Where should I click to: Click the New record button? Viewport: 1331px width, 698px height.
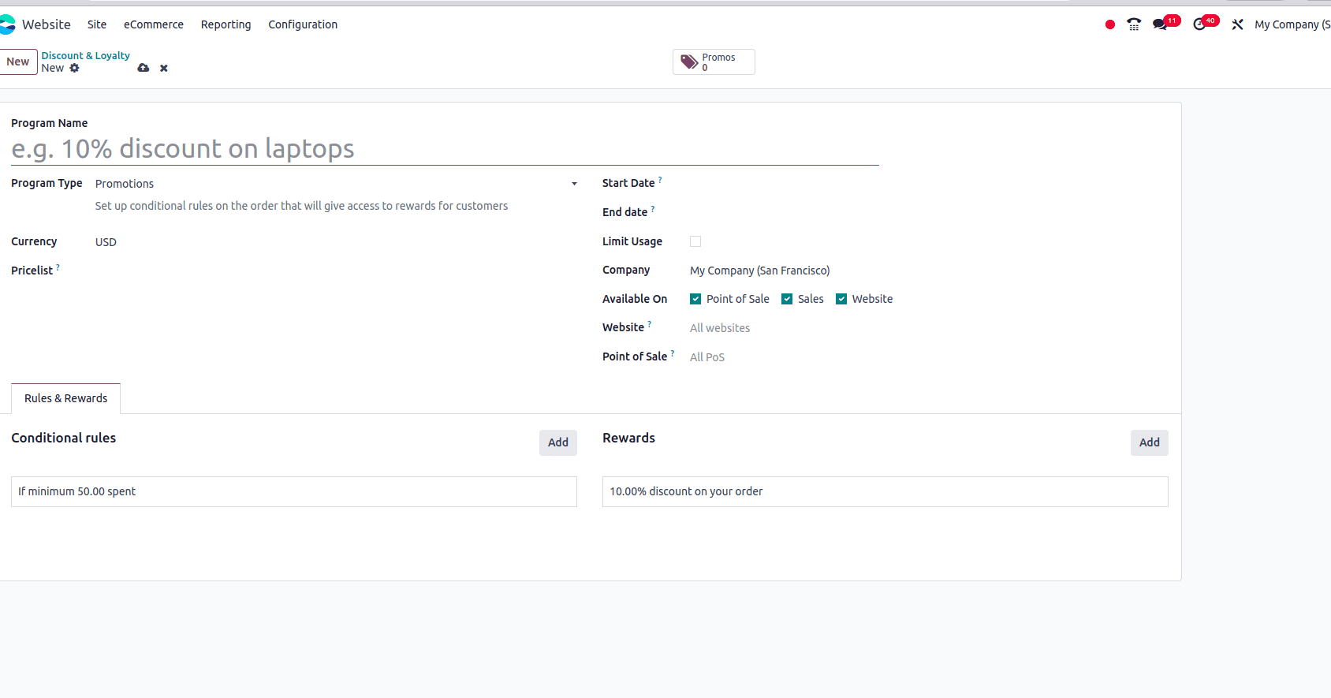(18, 62)
